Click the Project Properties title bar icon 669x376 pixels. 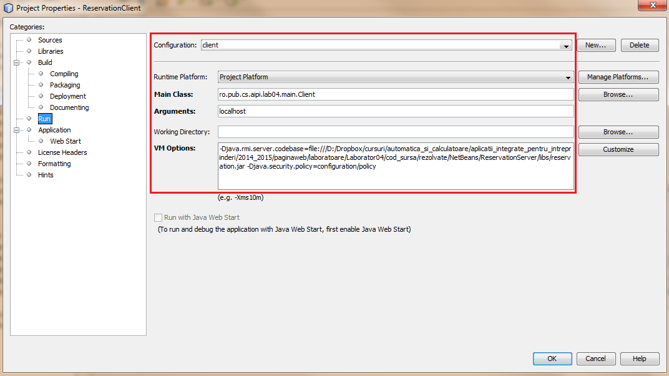tap(8, 8)
